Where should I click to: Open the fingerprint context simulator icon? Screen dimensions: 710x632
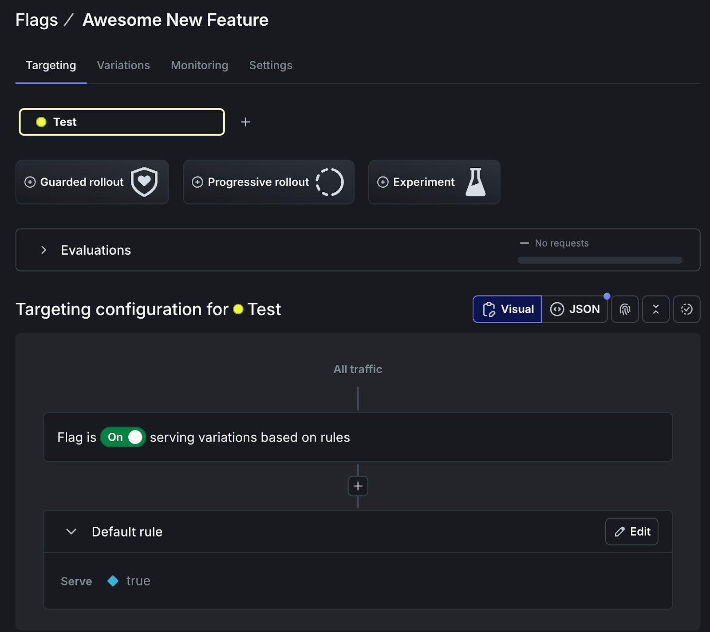pos(625,309)
